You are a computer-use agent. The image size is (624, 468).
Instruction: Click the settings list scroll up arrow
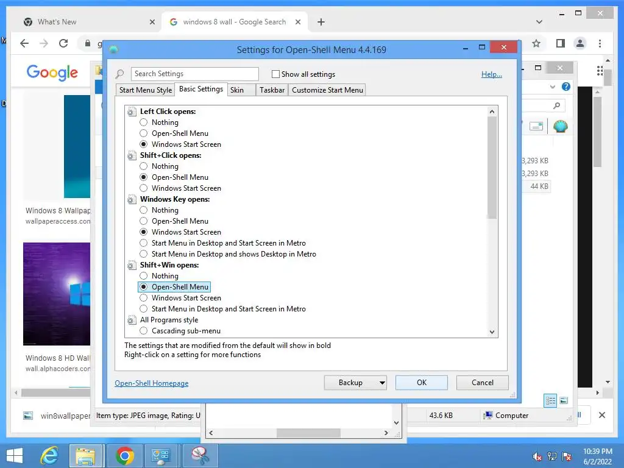(x=492, y=112)
